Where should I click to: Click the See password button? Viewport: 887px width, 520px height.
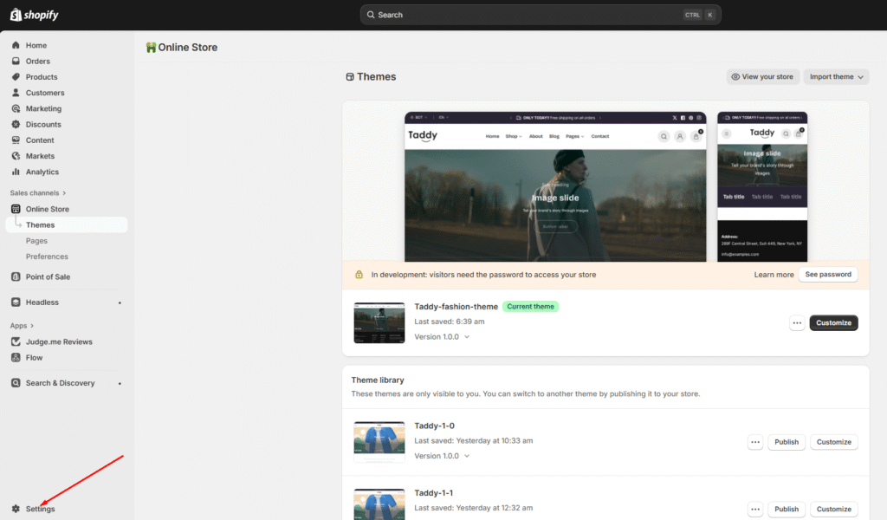pos(828,275)
